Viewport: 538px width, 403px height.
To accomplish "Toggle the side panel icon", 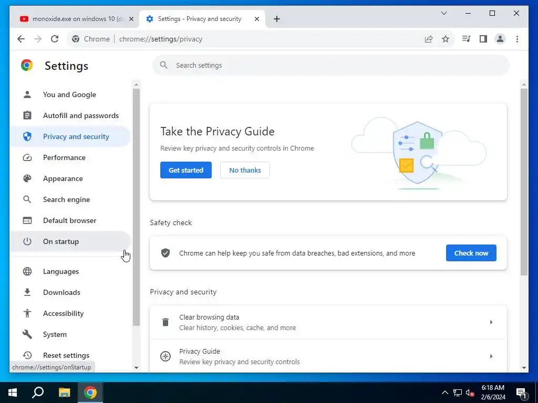I will point(483,39).
